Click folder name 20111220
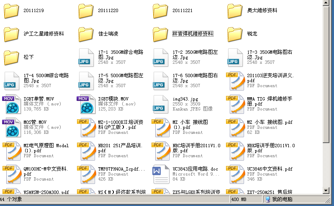 (x=108, y=10)
